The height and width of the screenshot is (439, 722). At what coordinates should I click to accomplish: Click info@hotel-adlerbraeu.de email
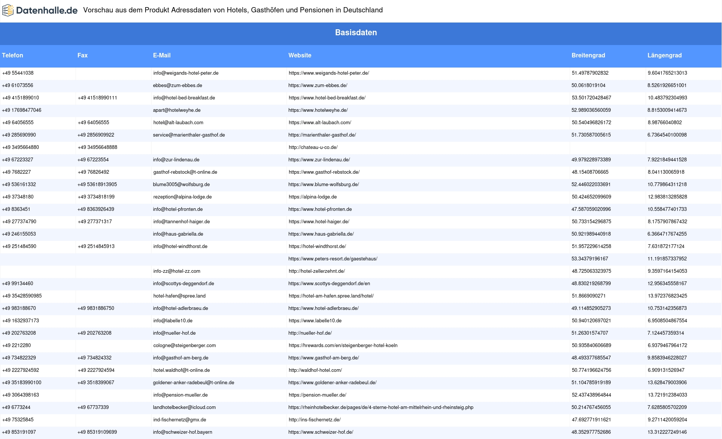[180, 308]
